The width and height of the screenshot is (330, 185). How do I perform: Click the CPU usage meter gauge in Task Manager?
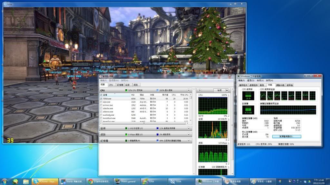point(248,96)
